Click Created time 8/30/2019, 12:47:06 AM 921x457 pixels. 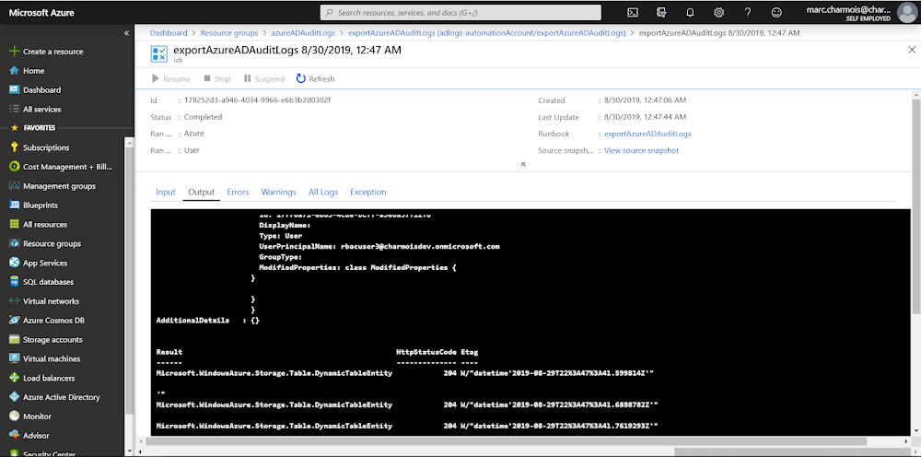click(645, 100)
